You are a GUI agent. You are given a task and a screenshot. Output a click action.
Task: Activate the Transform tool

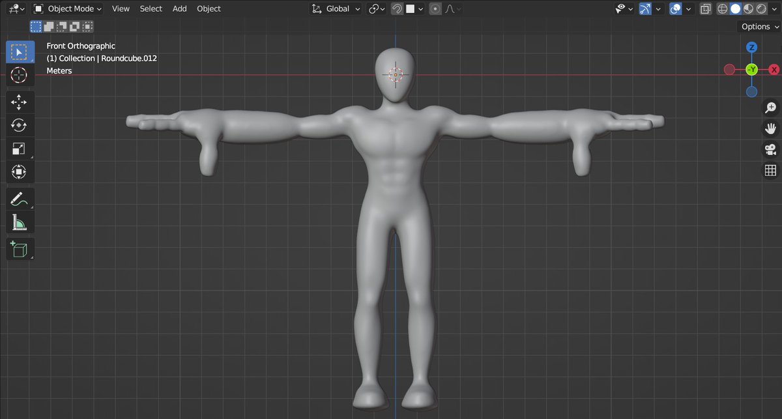(20, 172)
